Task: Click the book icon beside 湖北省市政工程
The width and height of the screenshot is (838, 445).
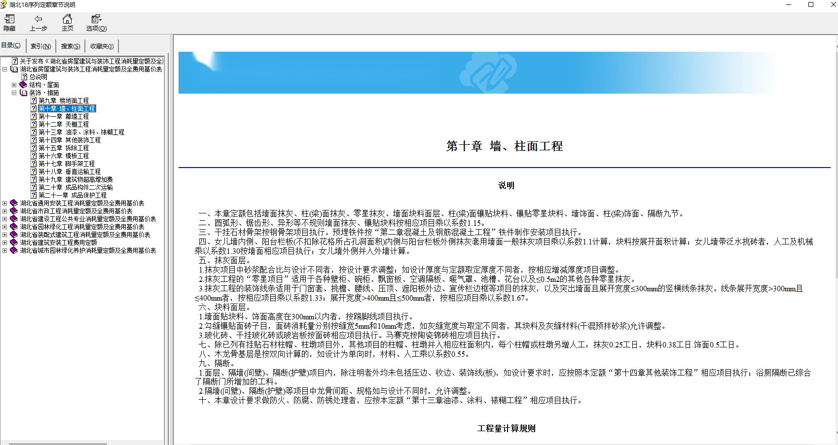Action: click(x=14, y=211)
